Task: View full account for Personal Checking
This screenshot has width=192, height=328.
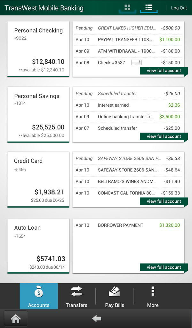Action: pos(164,71)
